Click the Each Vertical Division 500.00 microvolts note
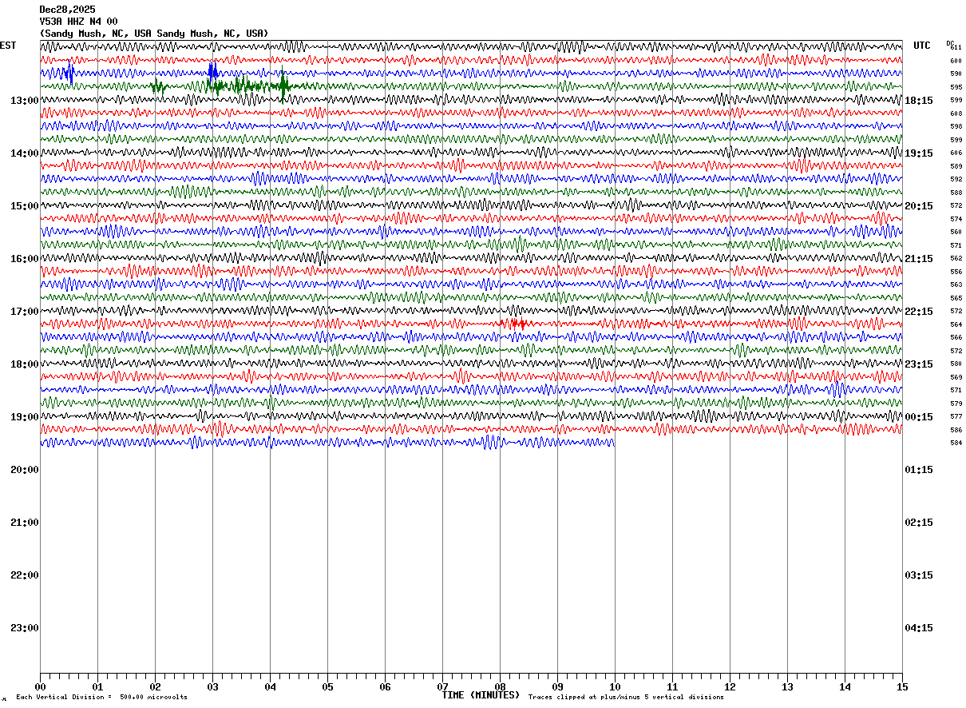 click(102, 698)
